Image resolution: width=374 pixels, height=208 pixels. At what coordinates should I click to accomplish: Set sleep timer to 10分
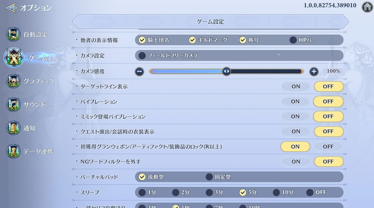(x=276, y=192)
